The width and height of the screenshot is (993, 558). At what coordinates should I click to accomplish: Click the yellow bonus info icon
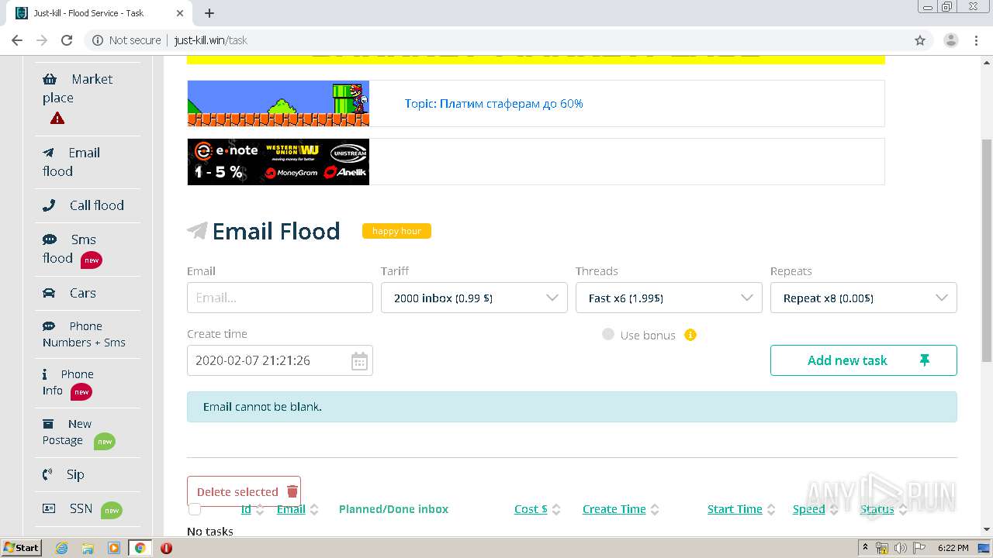pyautogui.click(x=690, y=335)
